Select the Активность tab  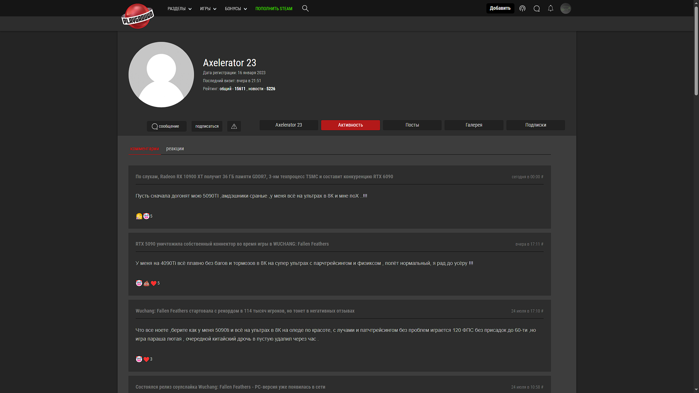[x=351, y=125]
